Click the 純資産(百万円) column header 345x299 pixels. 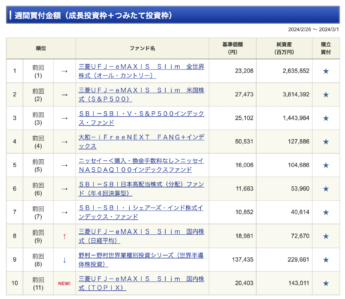[284, 48]
